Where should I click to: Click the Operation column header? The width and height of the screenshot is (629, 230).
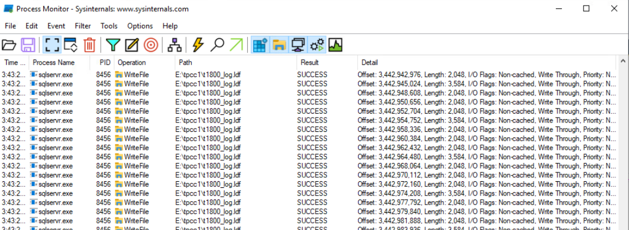click(145, 63)
